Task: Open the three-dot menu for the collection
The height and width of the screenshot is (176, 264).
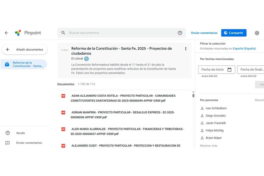Action: click(x=186, y=48)
